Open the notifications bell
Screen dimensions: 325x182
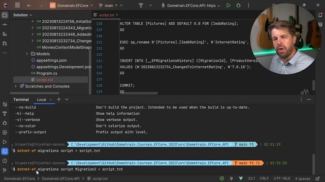point(320,15)
